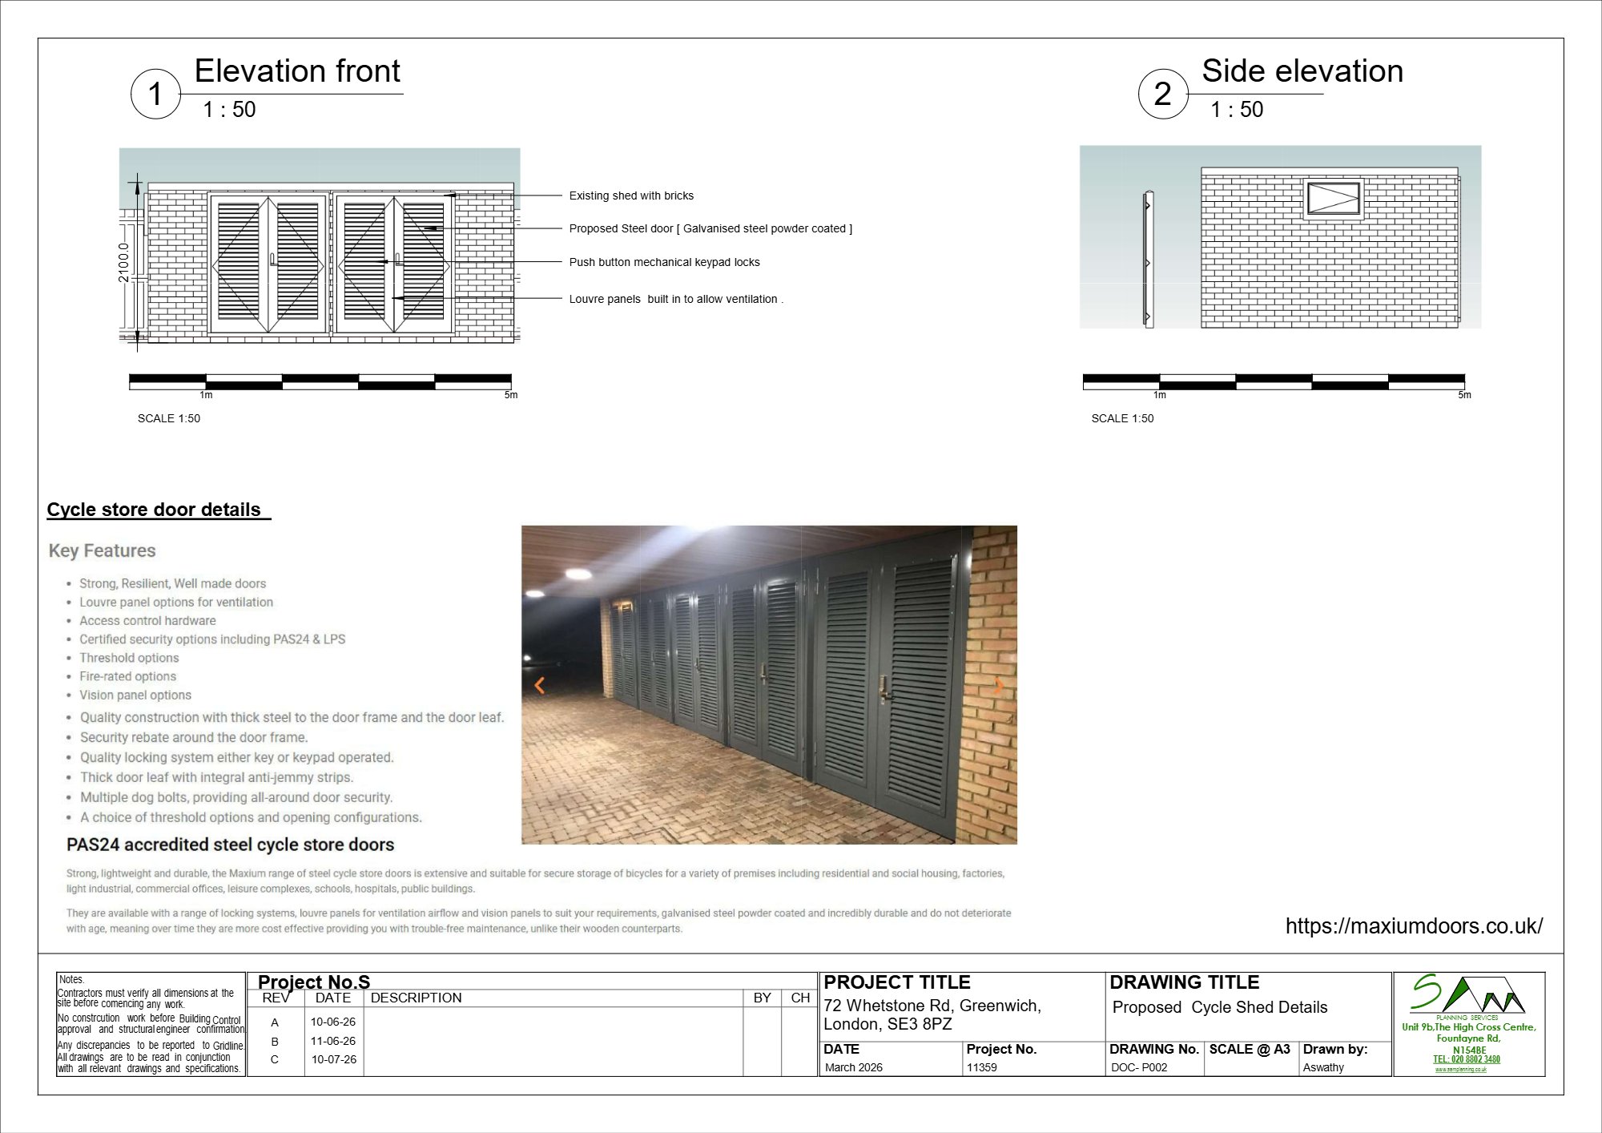
Task: Click the project number 11359
Action: click(x=981, y=1067)
